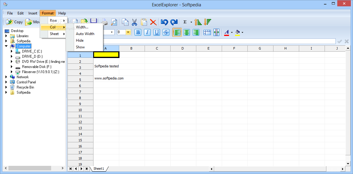Open fill color dropdown arrow

[243, 33]
